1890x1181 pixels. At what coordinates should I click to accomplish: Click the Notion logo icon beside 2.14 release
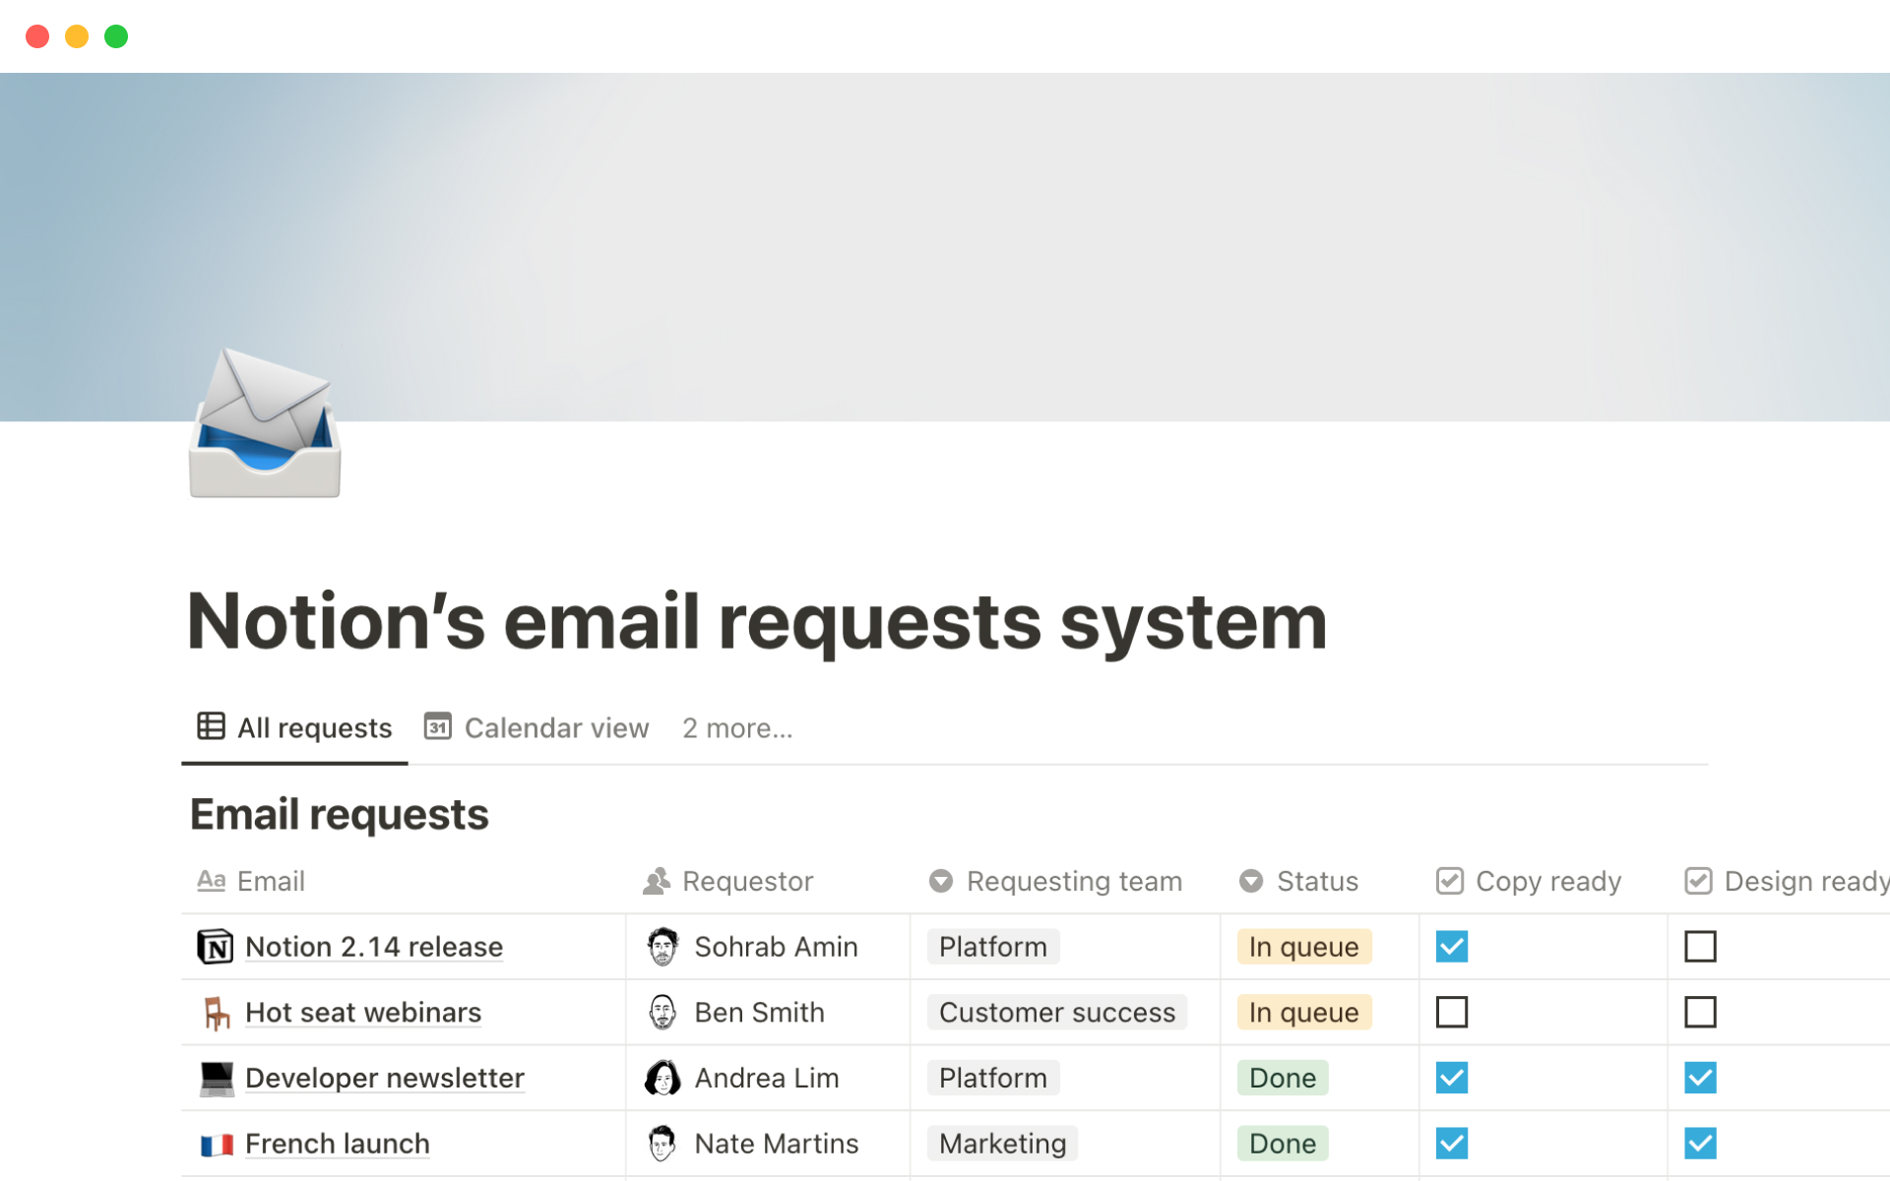coord(215,947)
